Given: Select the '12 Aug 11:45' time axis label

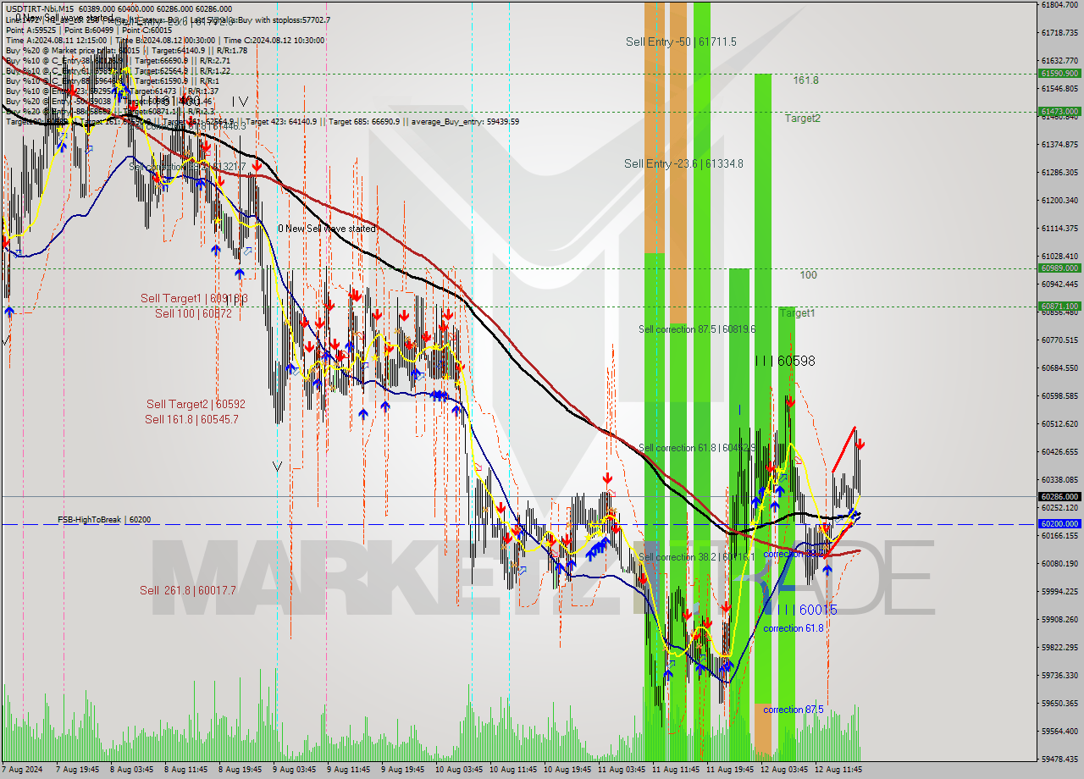Looking at the screenshot, I should coord(838,770).
